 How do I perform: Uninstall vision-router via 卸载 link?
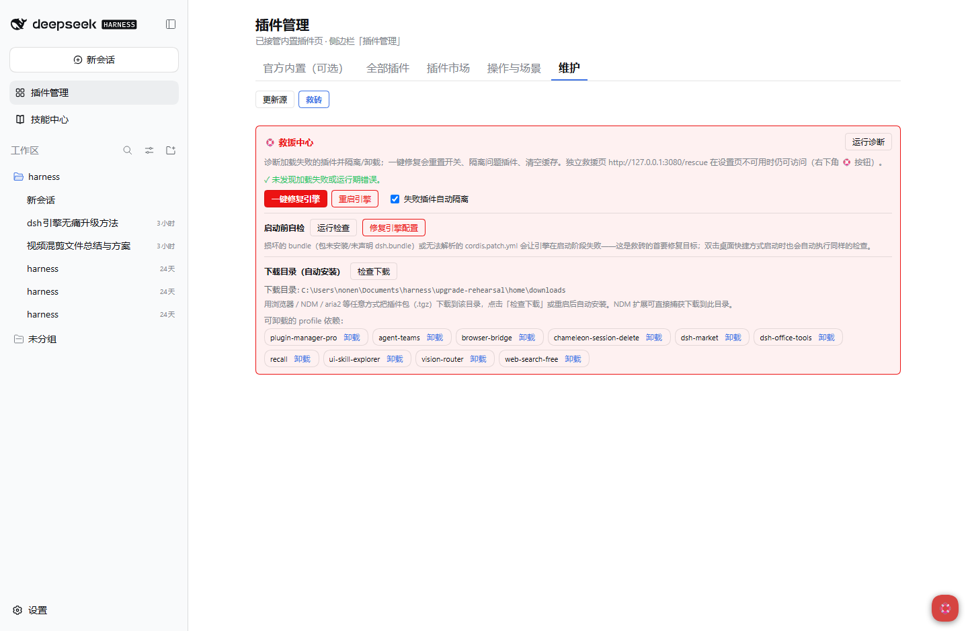click(479, 359)
